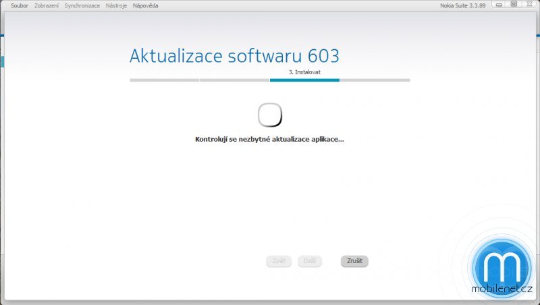
Task: Click the '3. Instalovat' step label
Action: click(304, 72)
